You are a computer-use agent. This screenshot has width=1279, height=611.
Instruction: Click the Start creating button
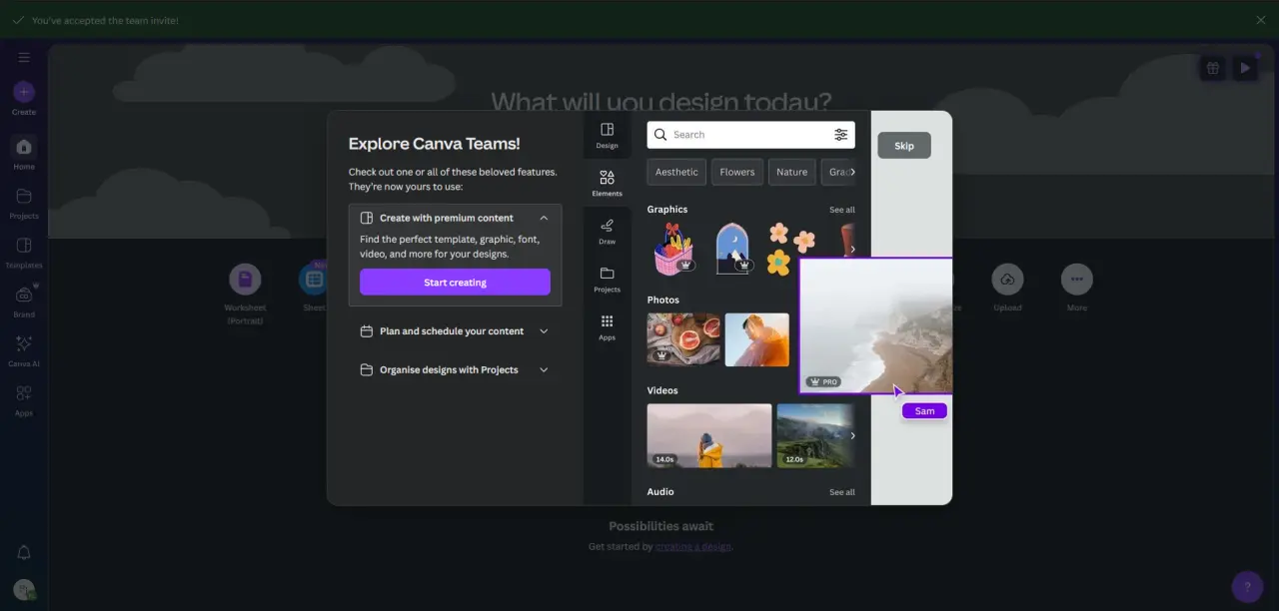pyautogui.click(x=455, y=283)
